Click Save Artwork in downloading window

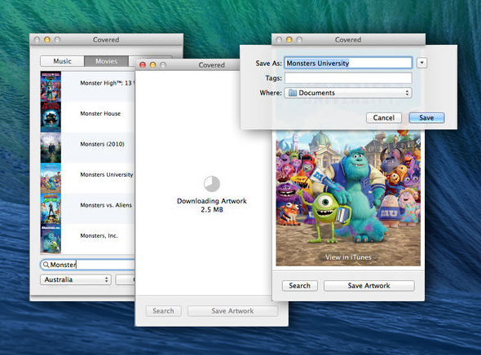pos(232,311)
